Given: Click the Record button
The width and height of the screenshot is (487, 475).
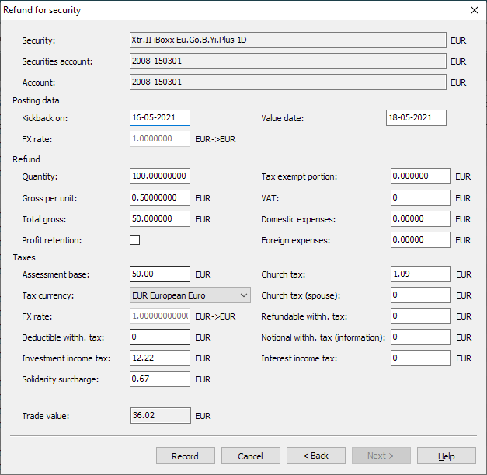Looking at the screenshot, I should pyautogui.click(x=185, y=456).
